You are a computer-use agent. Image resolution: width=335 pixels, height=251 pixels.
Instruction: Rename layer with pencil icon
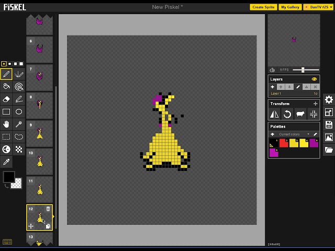(x=298, y=87)
